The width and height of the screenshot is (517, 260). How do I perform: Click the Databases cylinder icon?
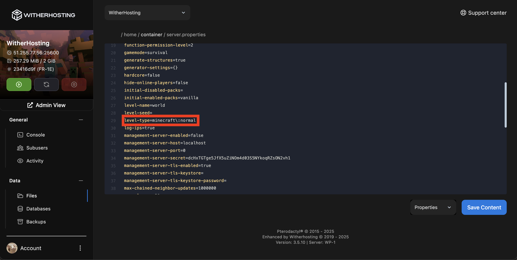click(20, 209)
